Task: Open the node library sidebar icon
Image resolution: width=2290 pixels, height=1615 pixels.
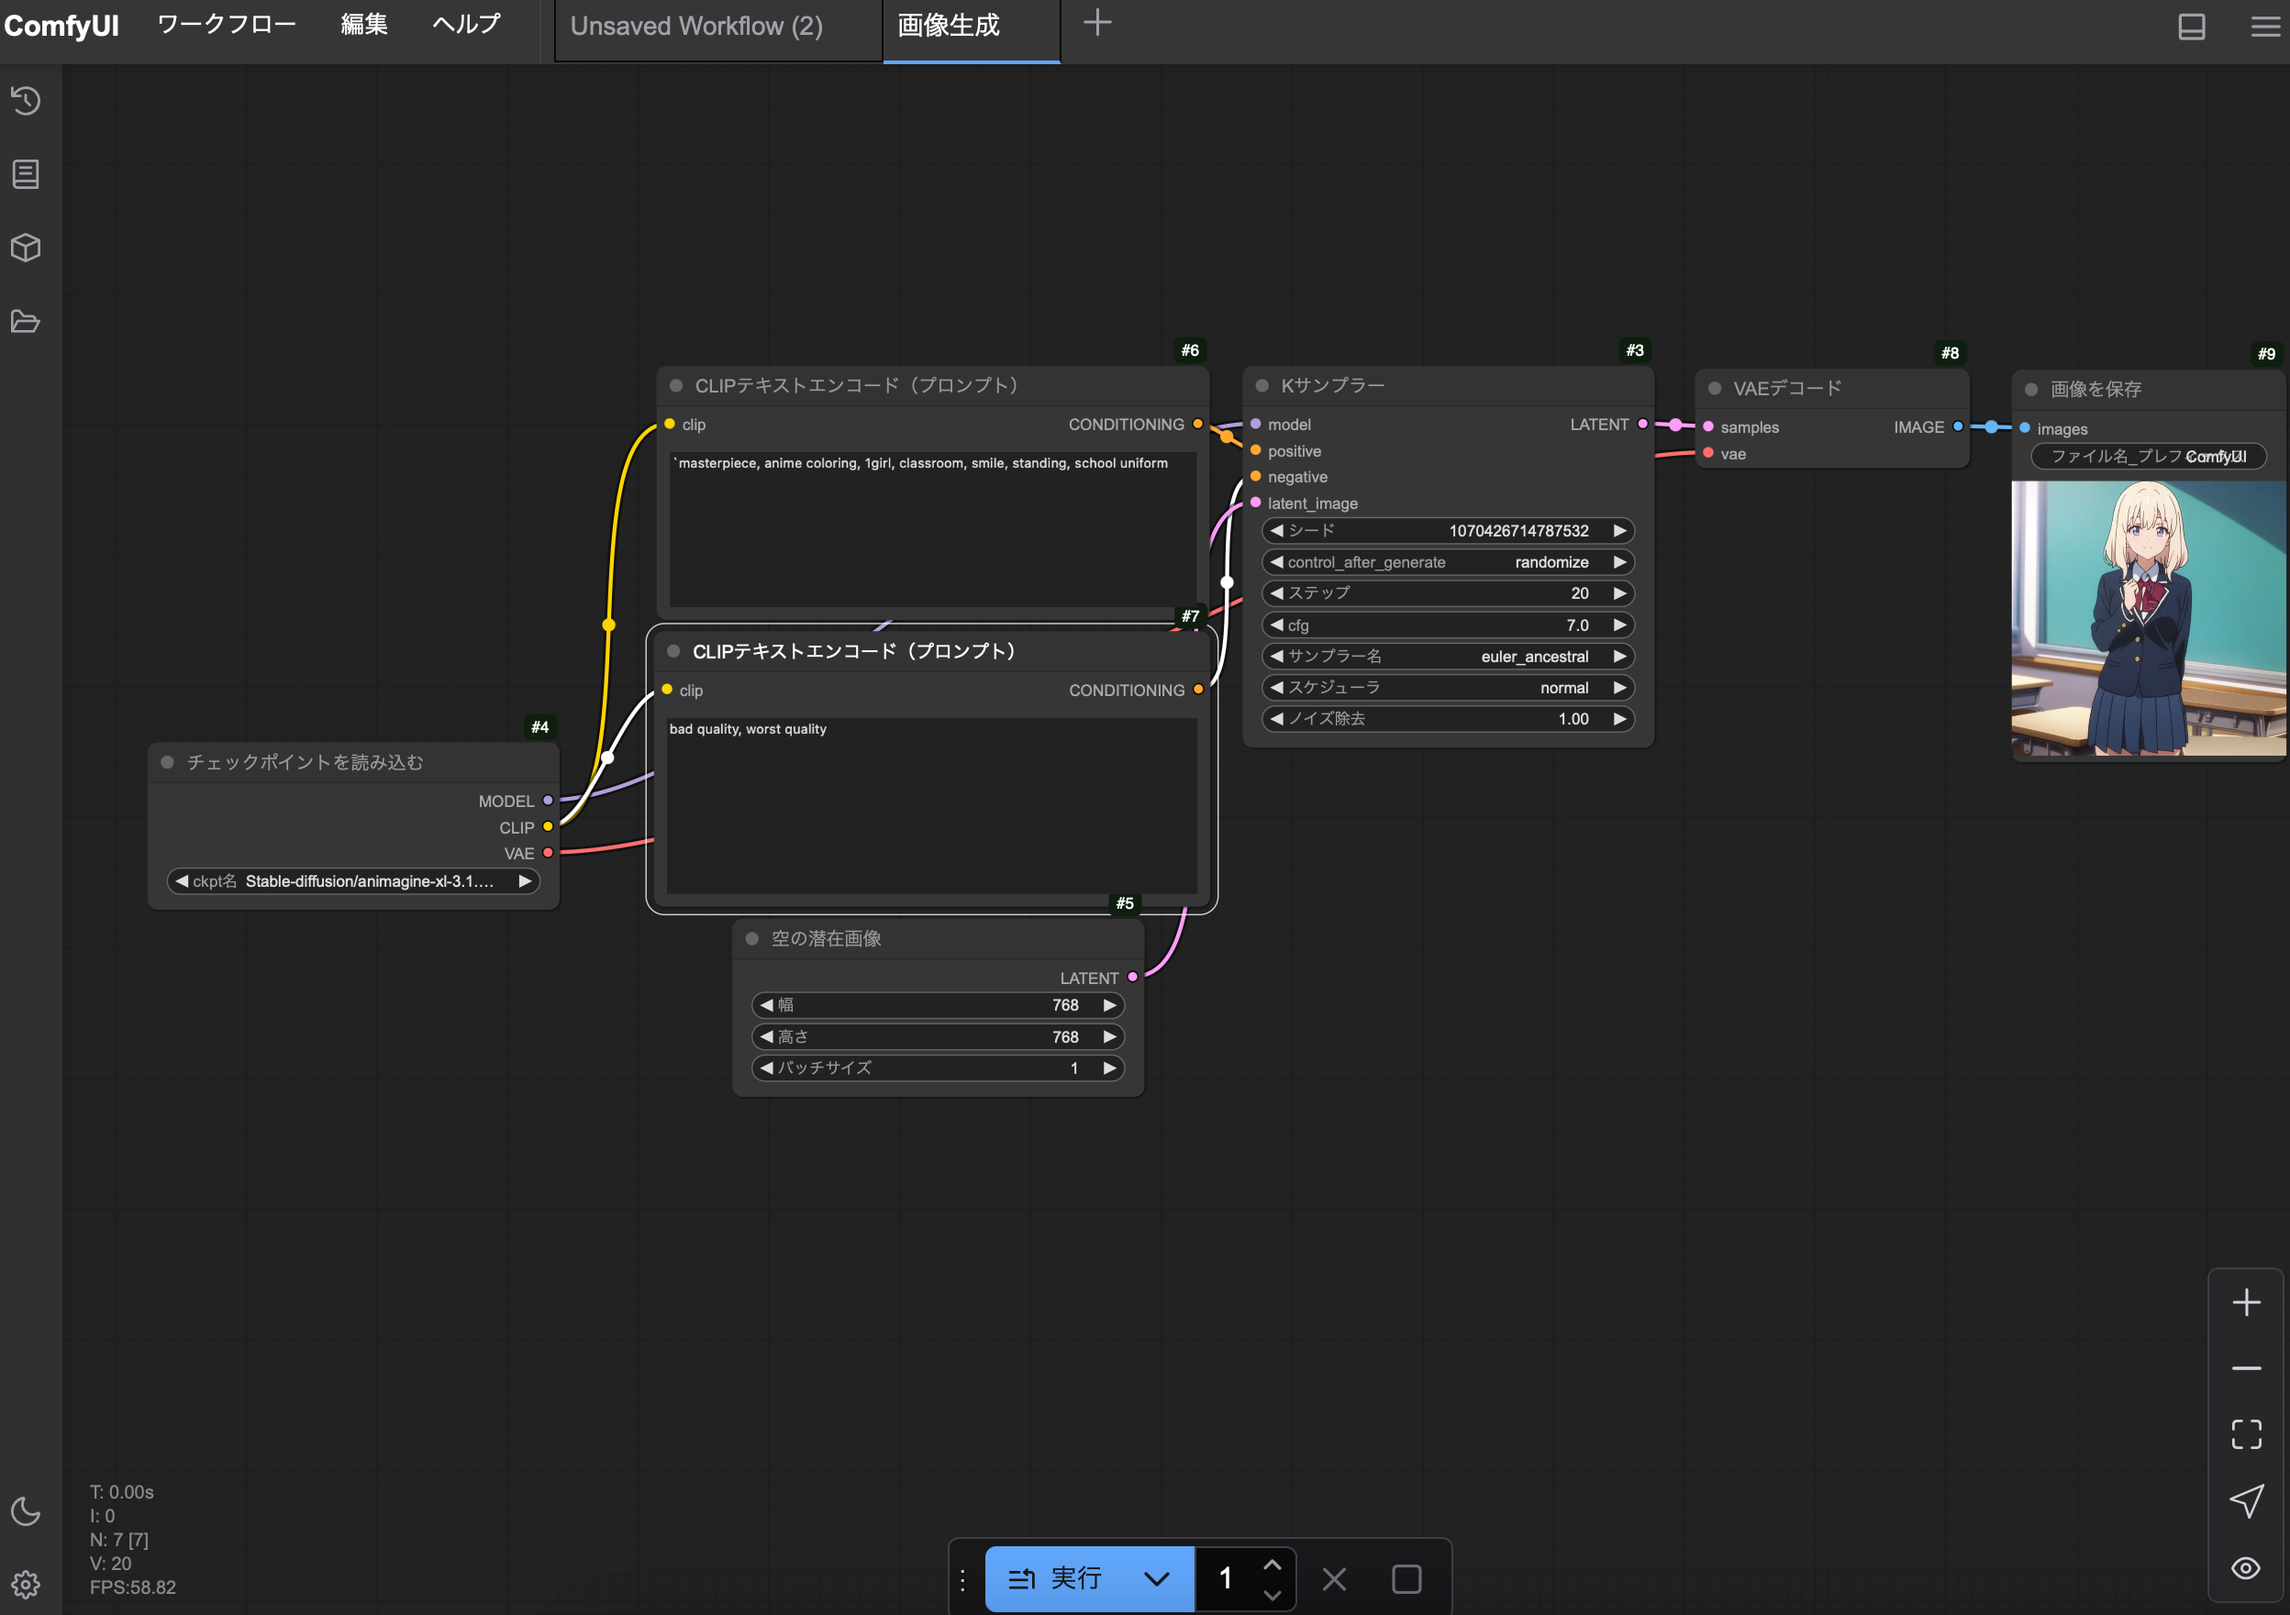Action: (26, 174)
